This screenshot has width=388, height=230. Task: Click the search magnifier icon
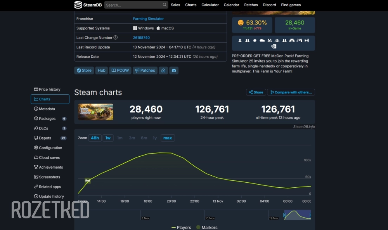[165, 5]
